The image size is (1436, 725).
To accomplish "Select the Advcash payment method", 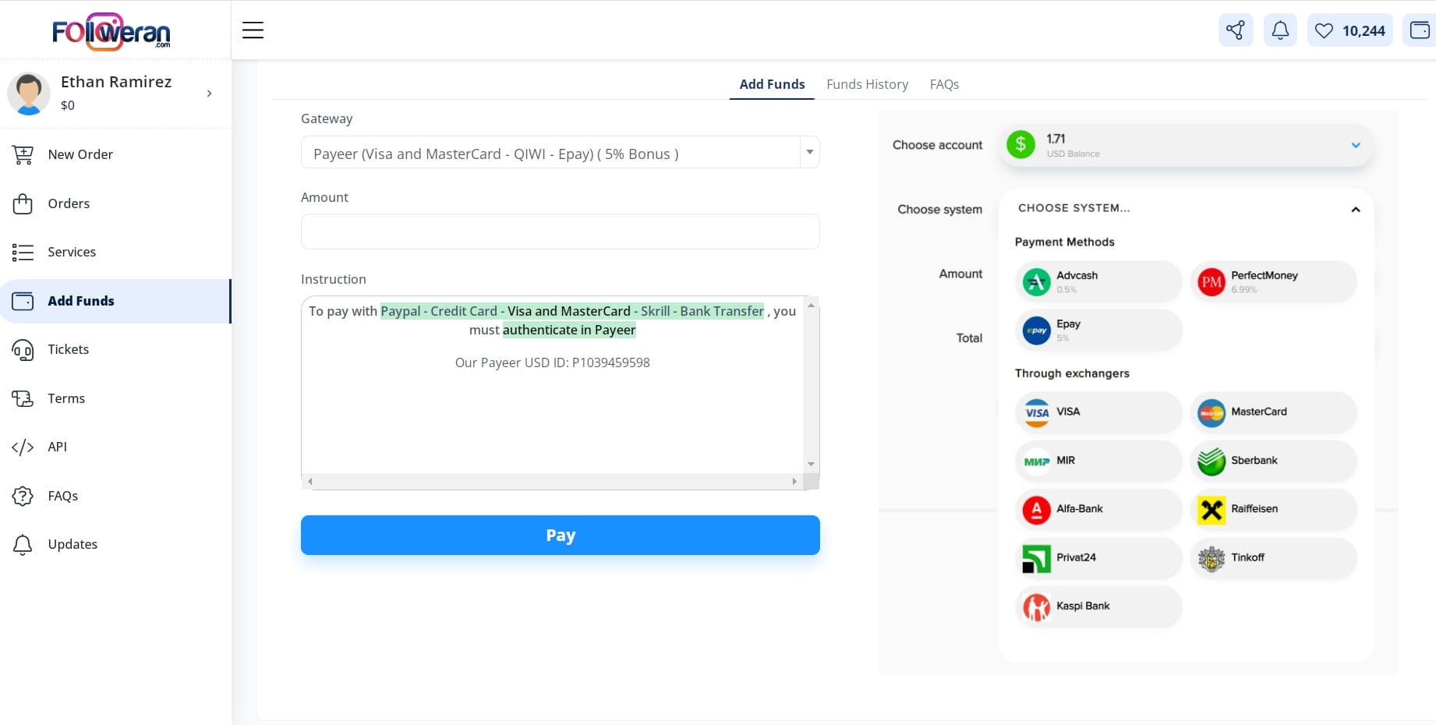I will click(x=1098, y=281).
